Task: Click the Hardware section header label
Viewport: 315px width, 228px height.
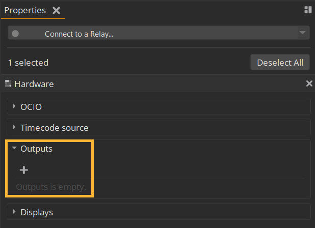Action: (x=34, y=84)
